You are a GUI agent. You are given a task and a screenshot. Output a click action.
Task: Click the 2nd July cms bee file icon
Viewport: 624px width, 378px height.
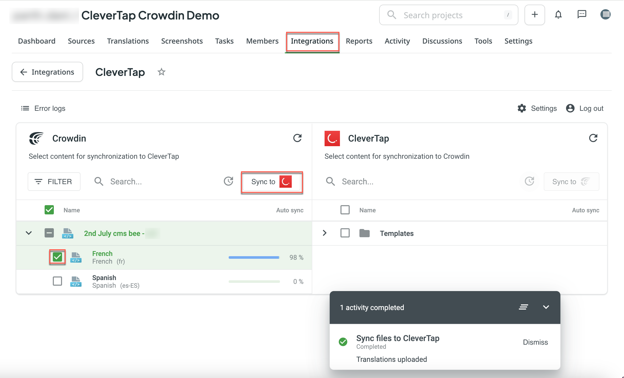tap(68, 233)
